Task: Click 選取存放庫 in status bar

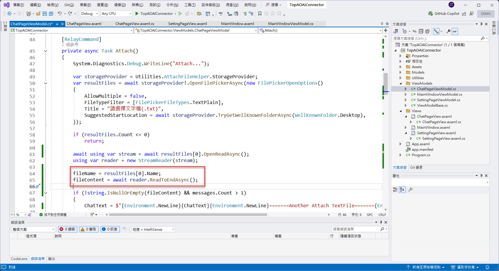Action: (465, 267)
